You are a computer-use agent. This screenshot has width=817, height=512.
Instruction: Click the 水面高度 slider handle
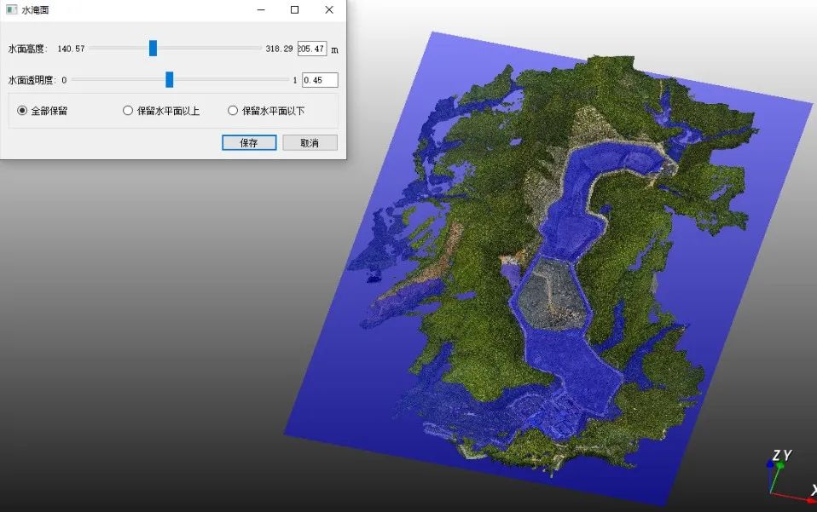click(153, 49)
